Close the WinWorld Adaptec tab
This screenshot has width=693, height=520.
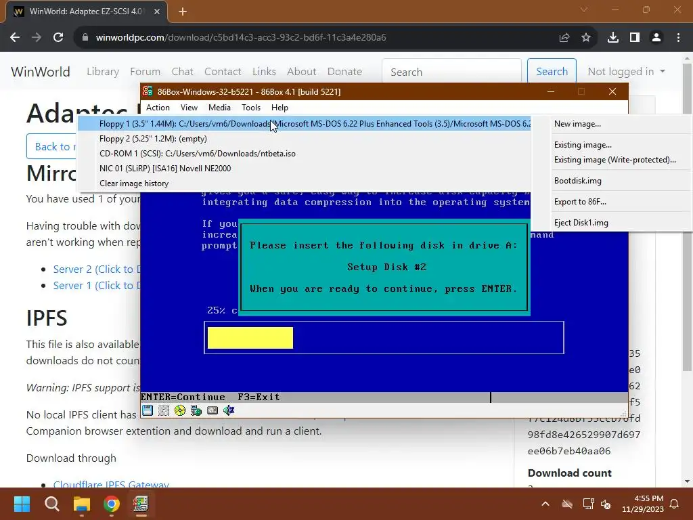tap(157, 12)
